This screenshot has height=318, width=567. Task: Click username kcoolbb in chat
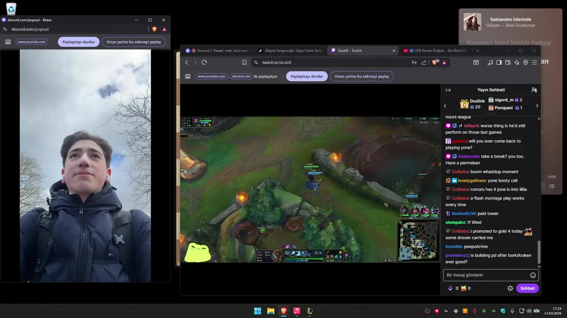pos(454,246)
